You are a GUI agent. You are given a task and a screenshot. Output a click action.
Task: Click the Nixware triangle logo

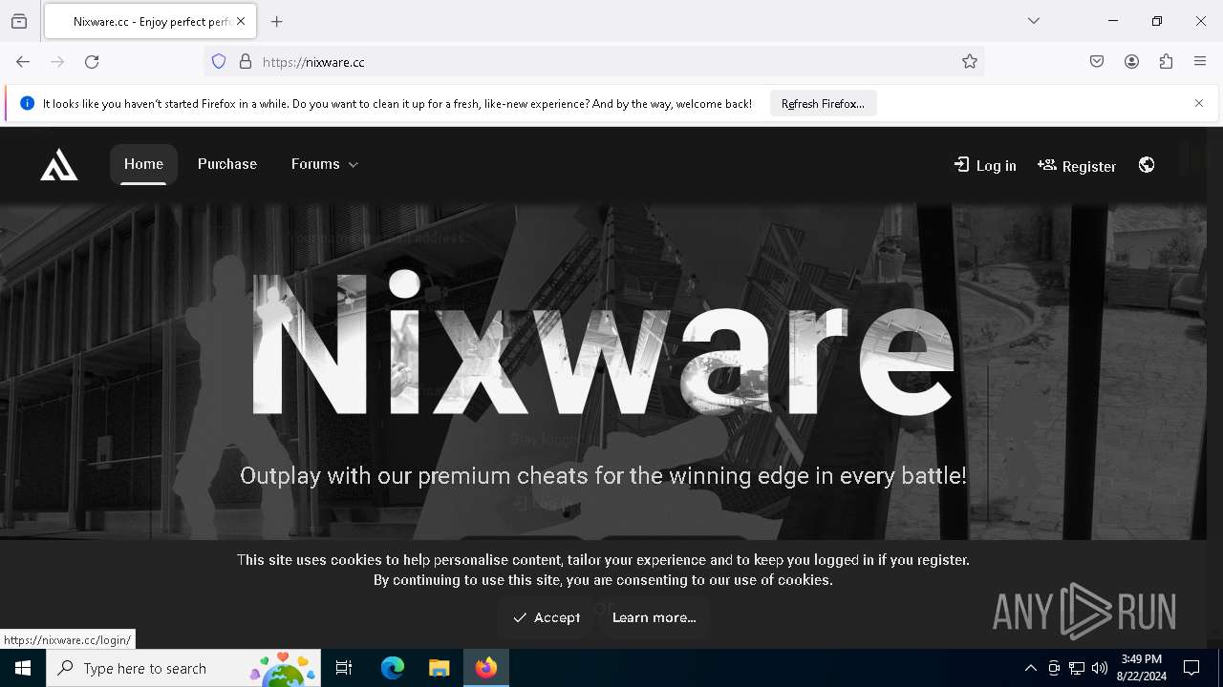pyautogui.click(x=59, y=165)
